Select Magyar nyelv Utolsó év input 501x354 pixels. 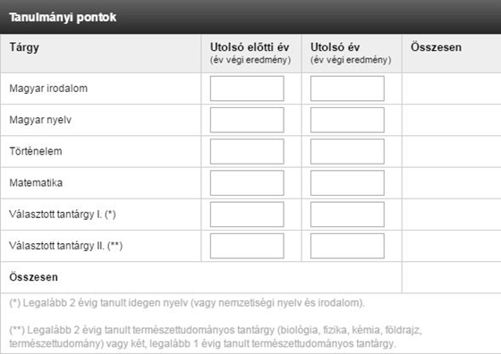347,120
